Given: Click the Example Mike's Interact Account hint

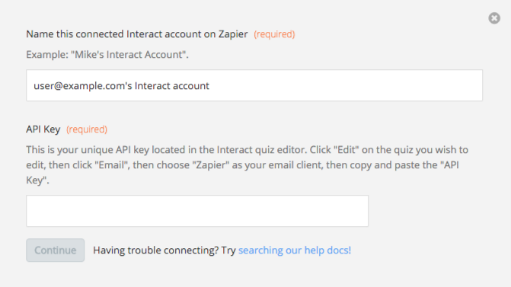Looking at the screenshot, I should (107, 54).
